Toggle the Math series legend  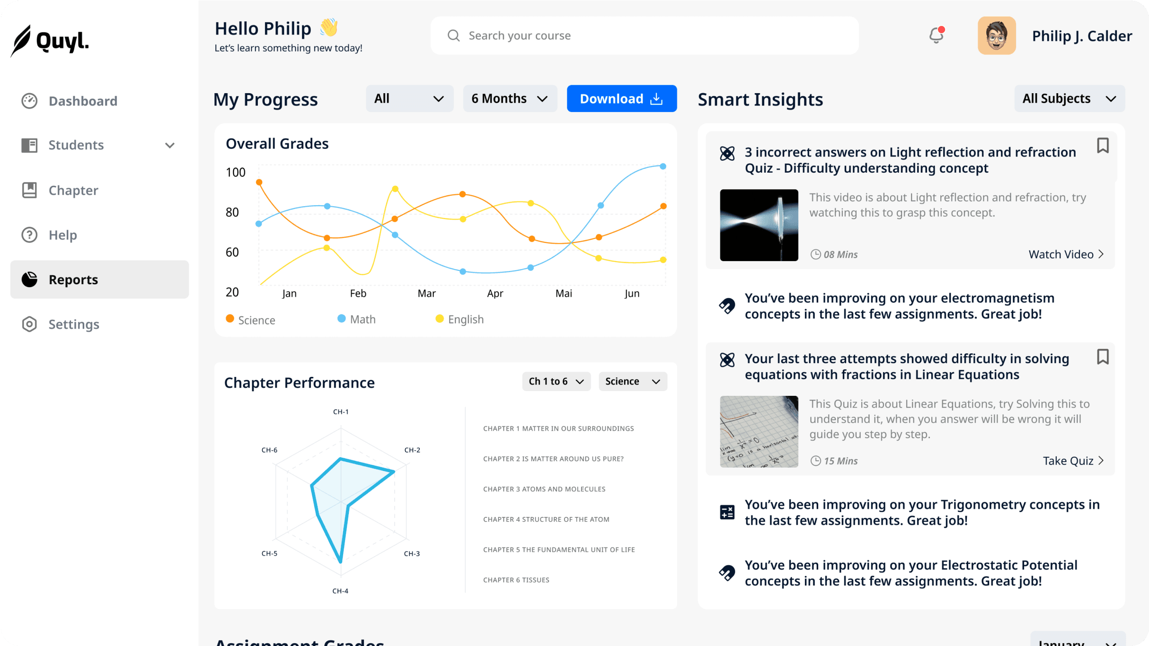(356, 319)
